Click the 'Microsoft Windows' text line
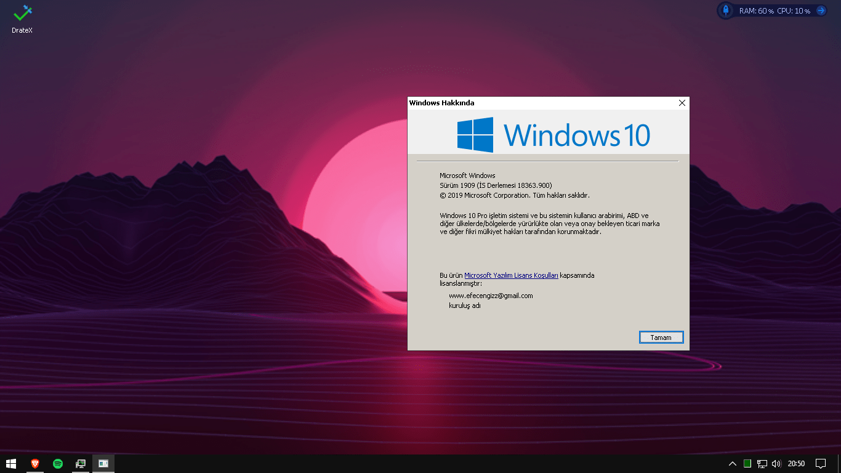The width and height of the screenshot is (841, 473). pos(467,176)
